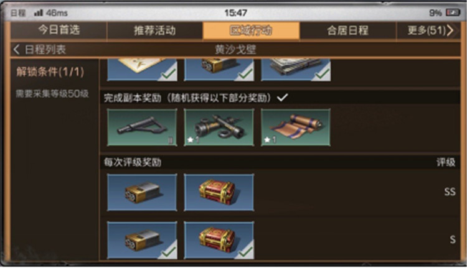467x268 pixels.
Task: Expand 解锁条件(1/1) section
Action: pyautogui.click(x=50, y=72)
